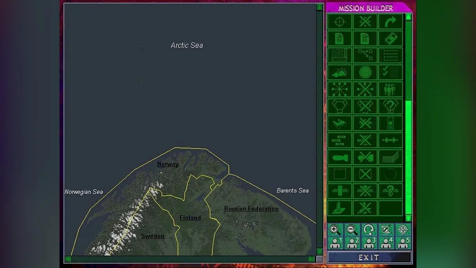Click the handshake with question mark icon
This screenshot has width=476, height=268.
391,106
